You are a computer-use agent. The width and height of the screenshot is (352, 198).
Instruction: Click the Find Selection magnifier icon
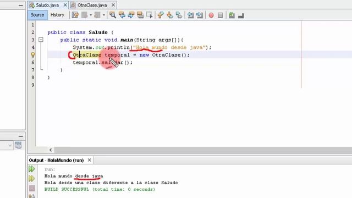click(113, 15)
